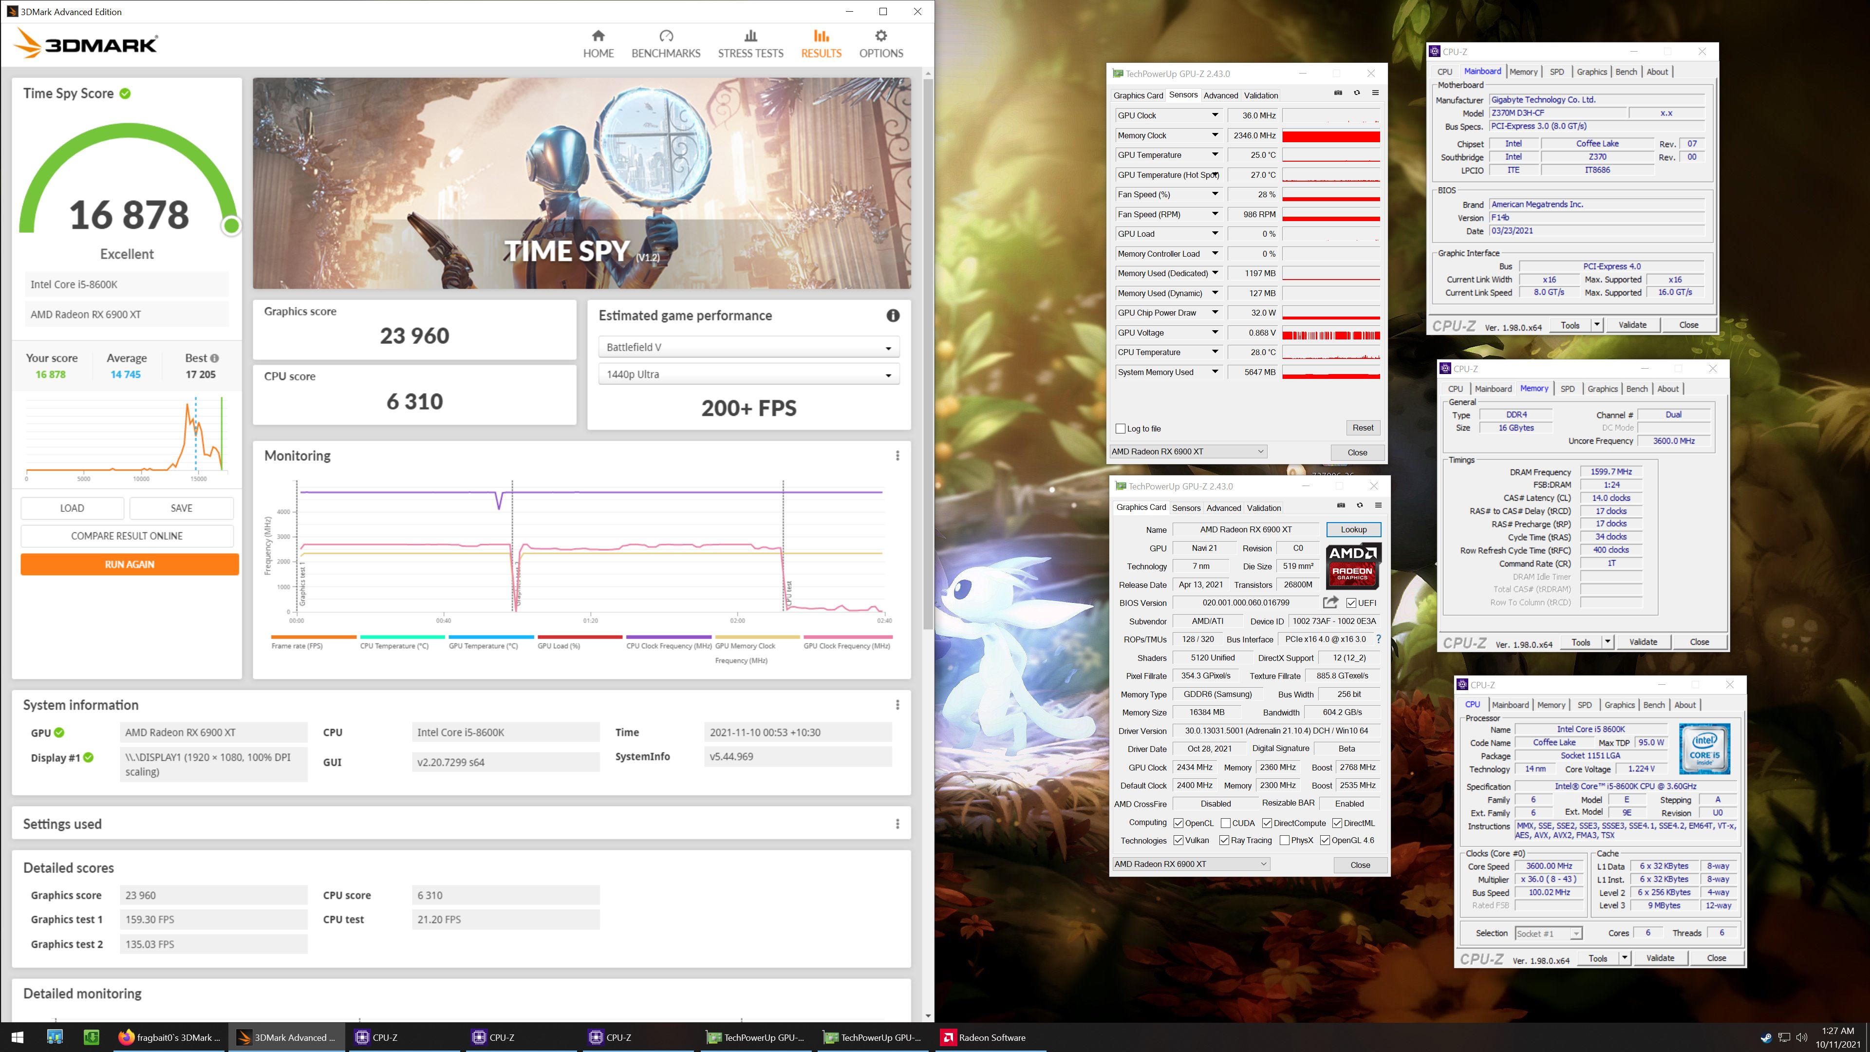Click the Validate button in CPU-Z Memory window
The height and width of the screenshot is (1052, 1870).
coord(1643,642)
